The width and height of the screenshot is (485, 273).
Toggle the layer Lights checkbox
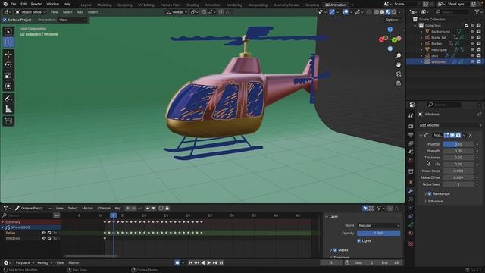point(359,241)
